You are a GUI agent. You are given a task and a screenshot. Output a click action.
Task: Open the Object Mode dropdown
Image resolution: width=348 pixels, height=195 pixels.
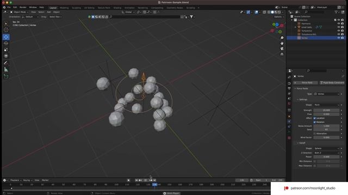click(x=20, y=12)
